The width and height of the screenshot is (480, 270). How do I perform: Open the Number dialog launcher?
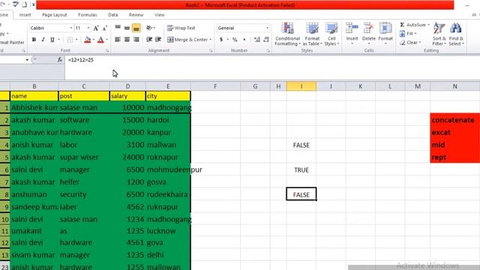[268, 51]
